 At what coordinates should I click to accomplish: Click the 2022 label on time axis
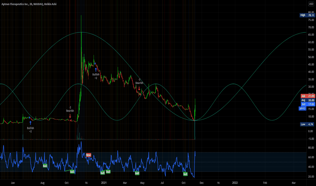tap(235, 183)
